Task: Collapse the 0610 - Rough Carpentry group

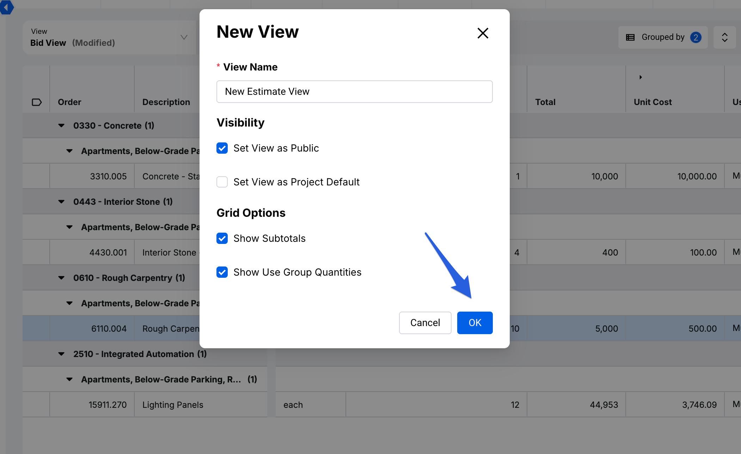Action: pyautogui.click(x=61, y=278)
